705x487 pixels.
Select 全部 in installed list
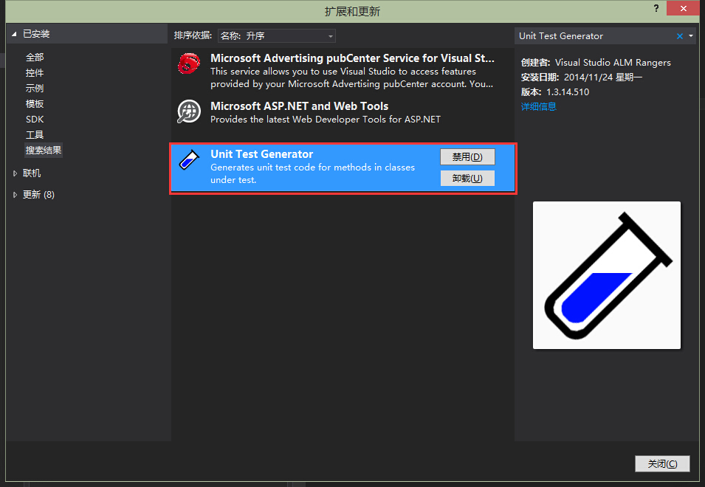point(35,57)
